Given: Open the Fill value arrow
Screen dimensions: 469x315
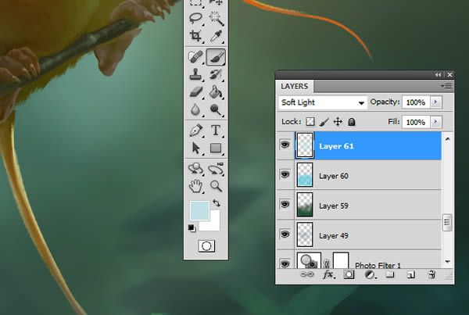Looking at the screenshot, I should [435, 122].
